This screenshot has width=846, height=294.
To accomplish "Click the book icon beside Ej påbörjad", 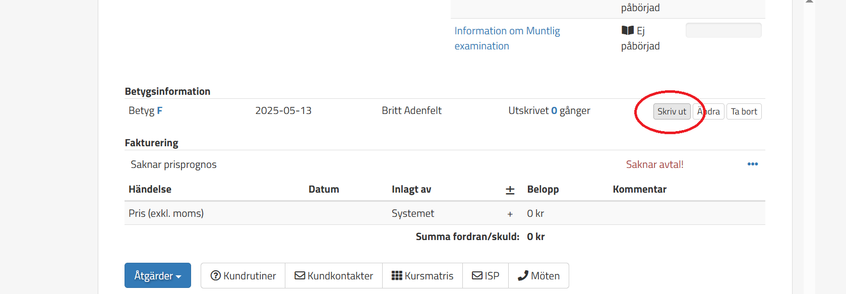I will 628,31.
